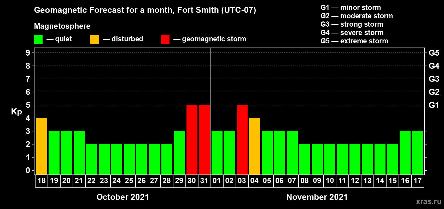This screenshot has height=209, width=444.
Task: Click the '— disturbed' legend label
Action: (x=123, y=39)
